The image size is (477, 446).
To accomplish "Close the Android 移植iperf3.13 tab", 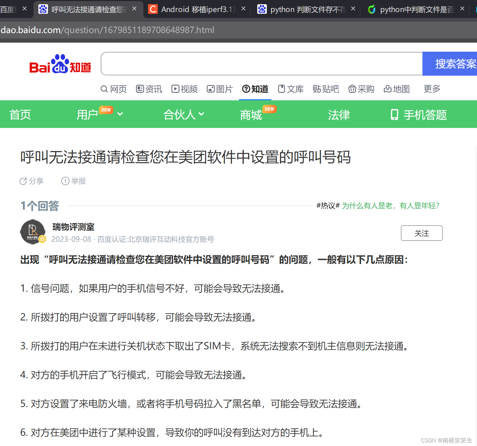I will pyautogui.click(x=243, y=9).
